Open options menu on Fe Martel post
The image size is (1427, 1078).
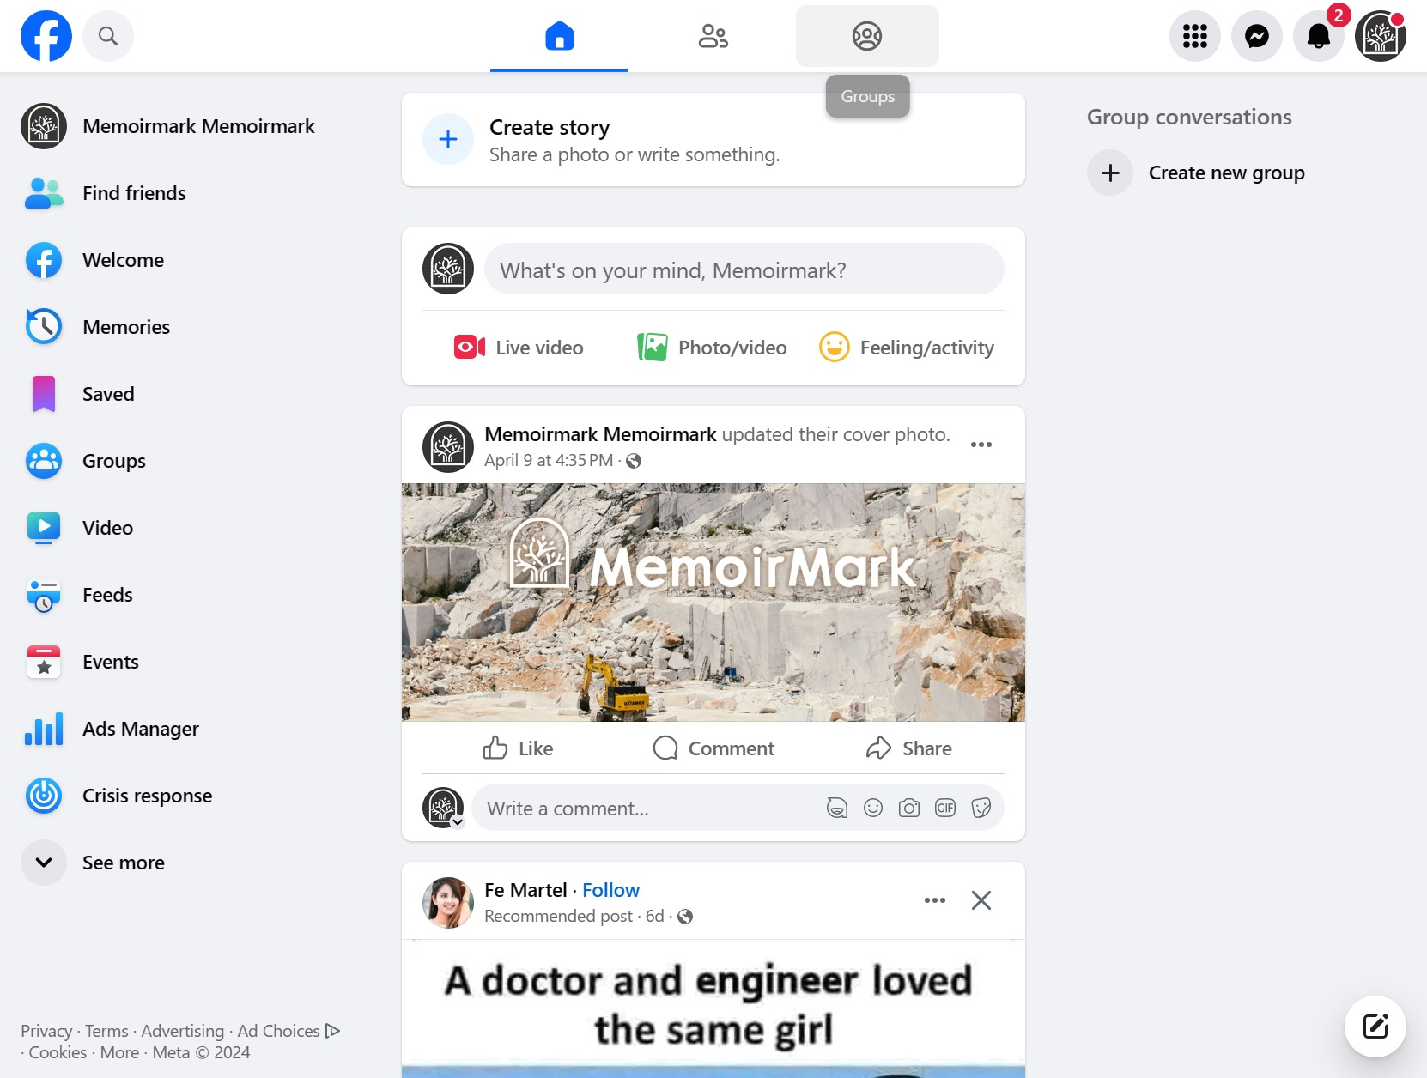tap(935, 900)
